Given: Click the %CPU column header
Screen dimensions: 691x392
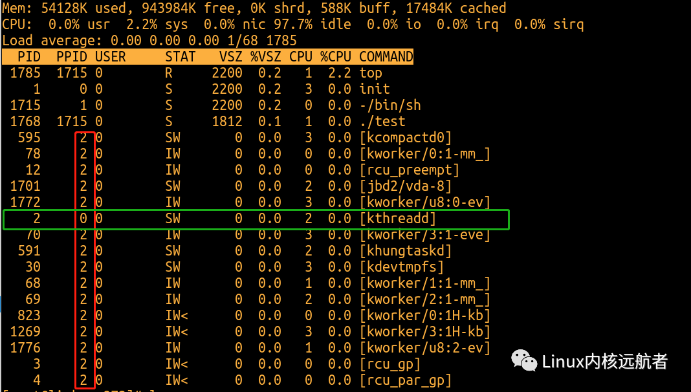Looking at the screenshot, I should pos(336,57).
